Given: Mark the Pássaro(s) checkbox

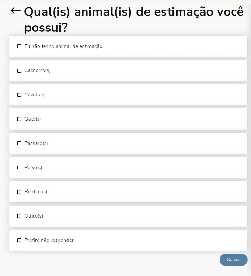Looking at the screenshot, I should coord(19,143).
